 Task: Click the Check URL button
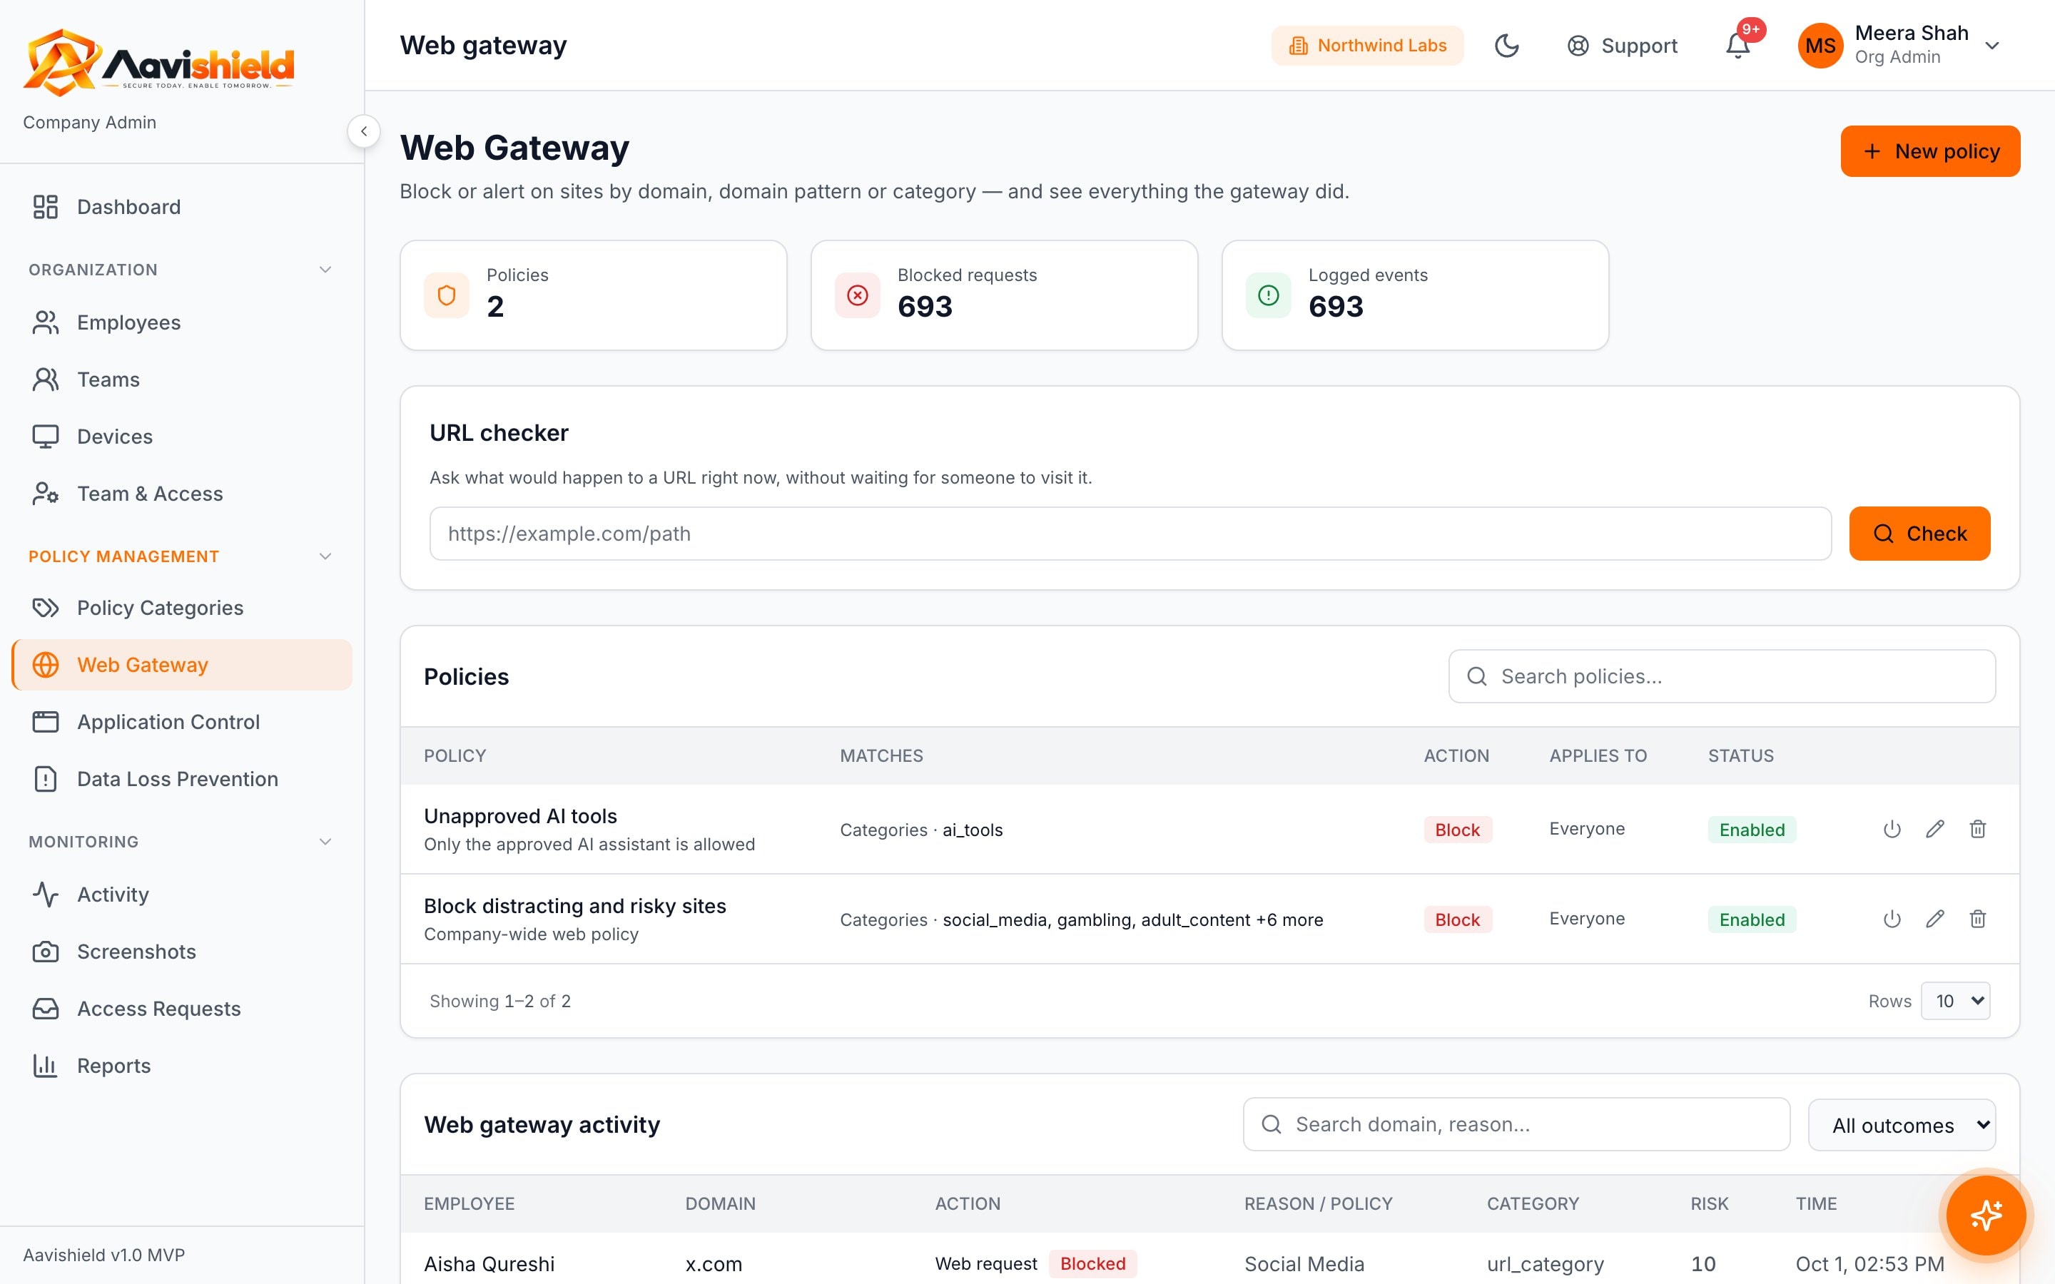pyautogui.click(x=1919, y=534)
